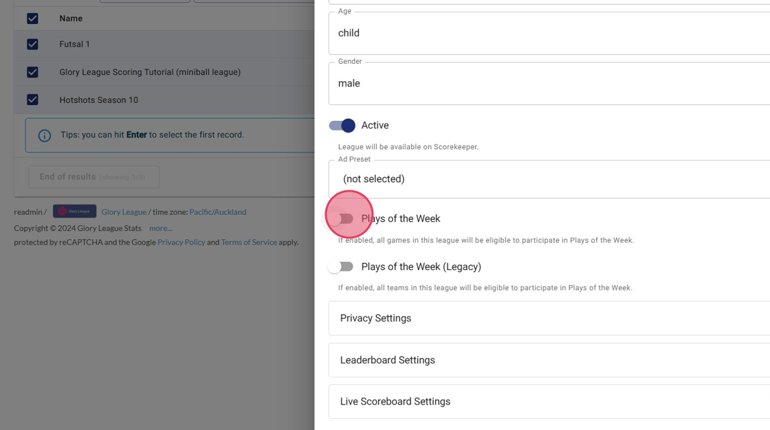Expand the Live Scoreboard Settings section

point(549,401)
